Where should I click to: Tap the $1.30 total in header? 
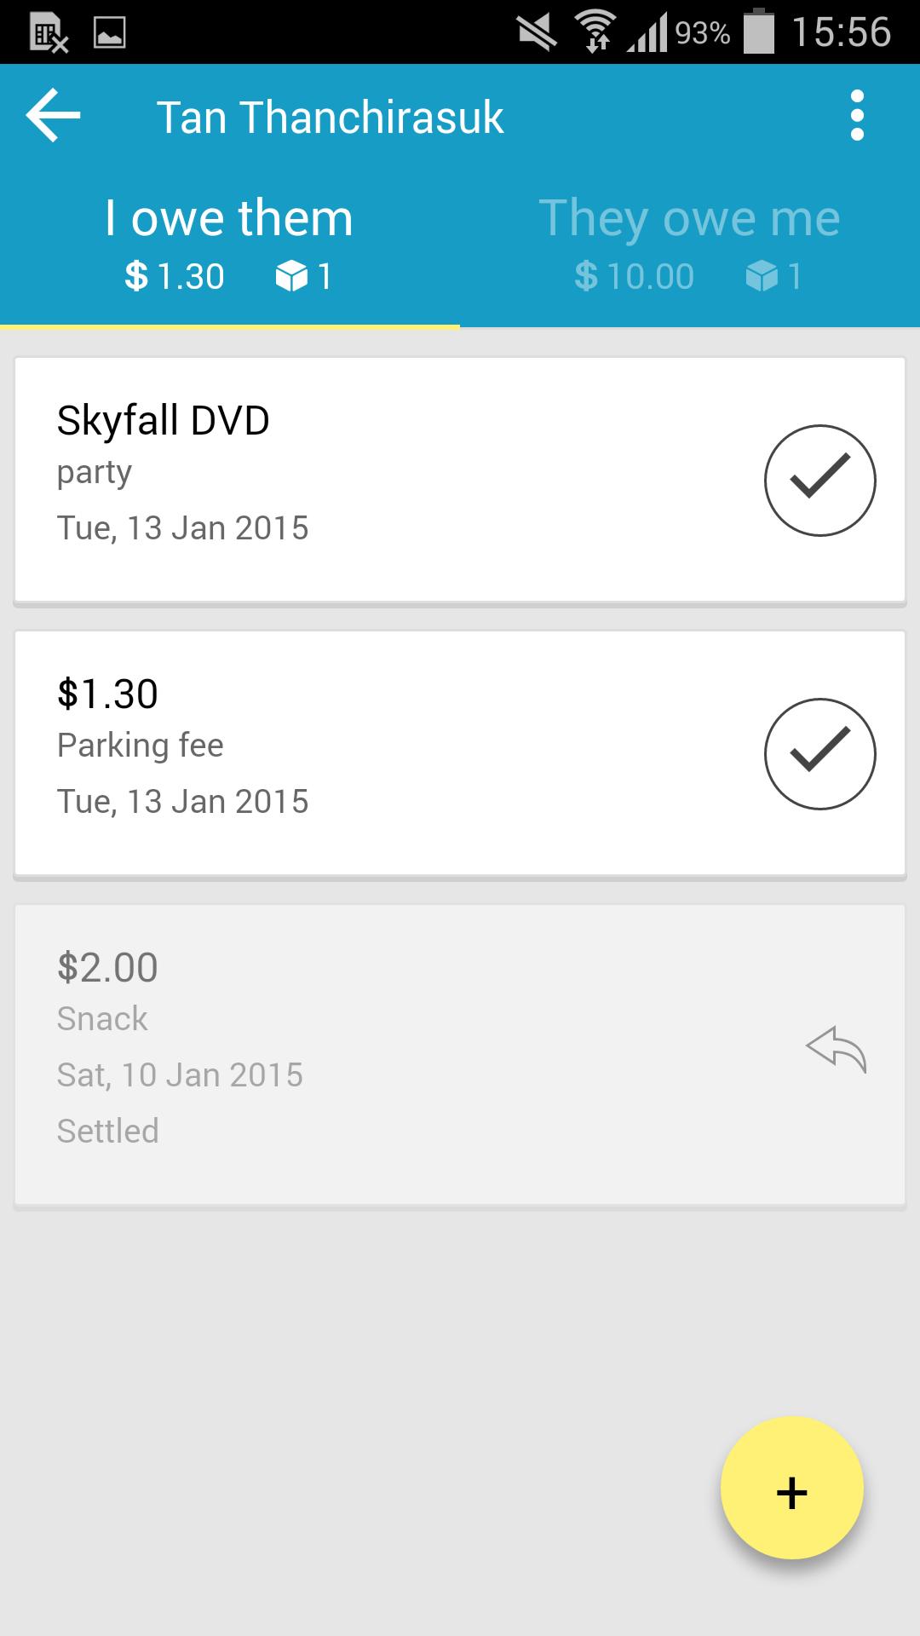[175, 277]
